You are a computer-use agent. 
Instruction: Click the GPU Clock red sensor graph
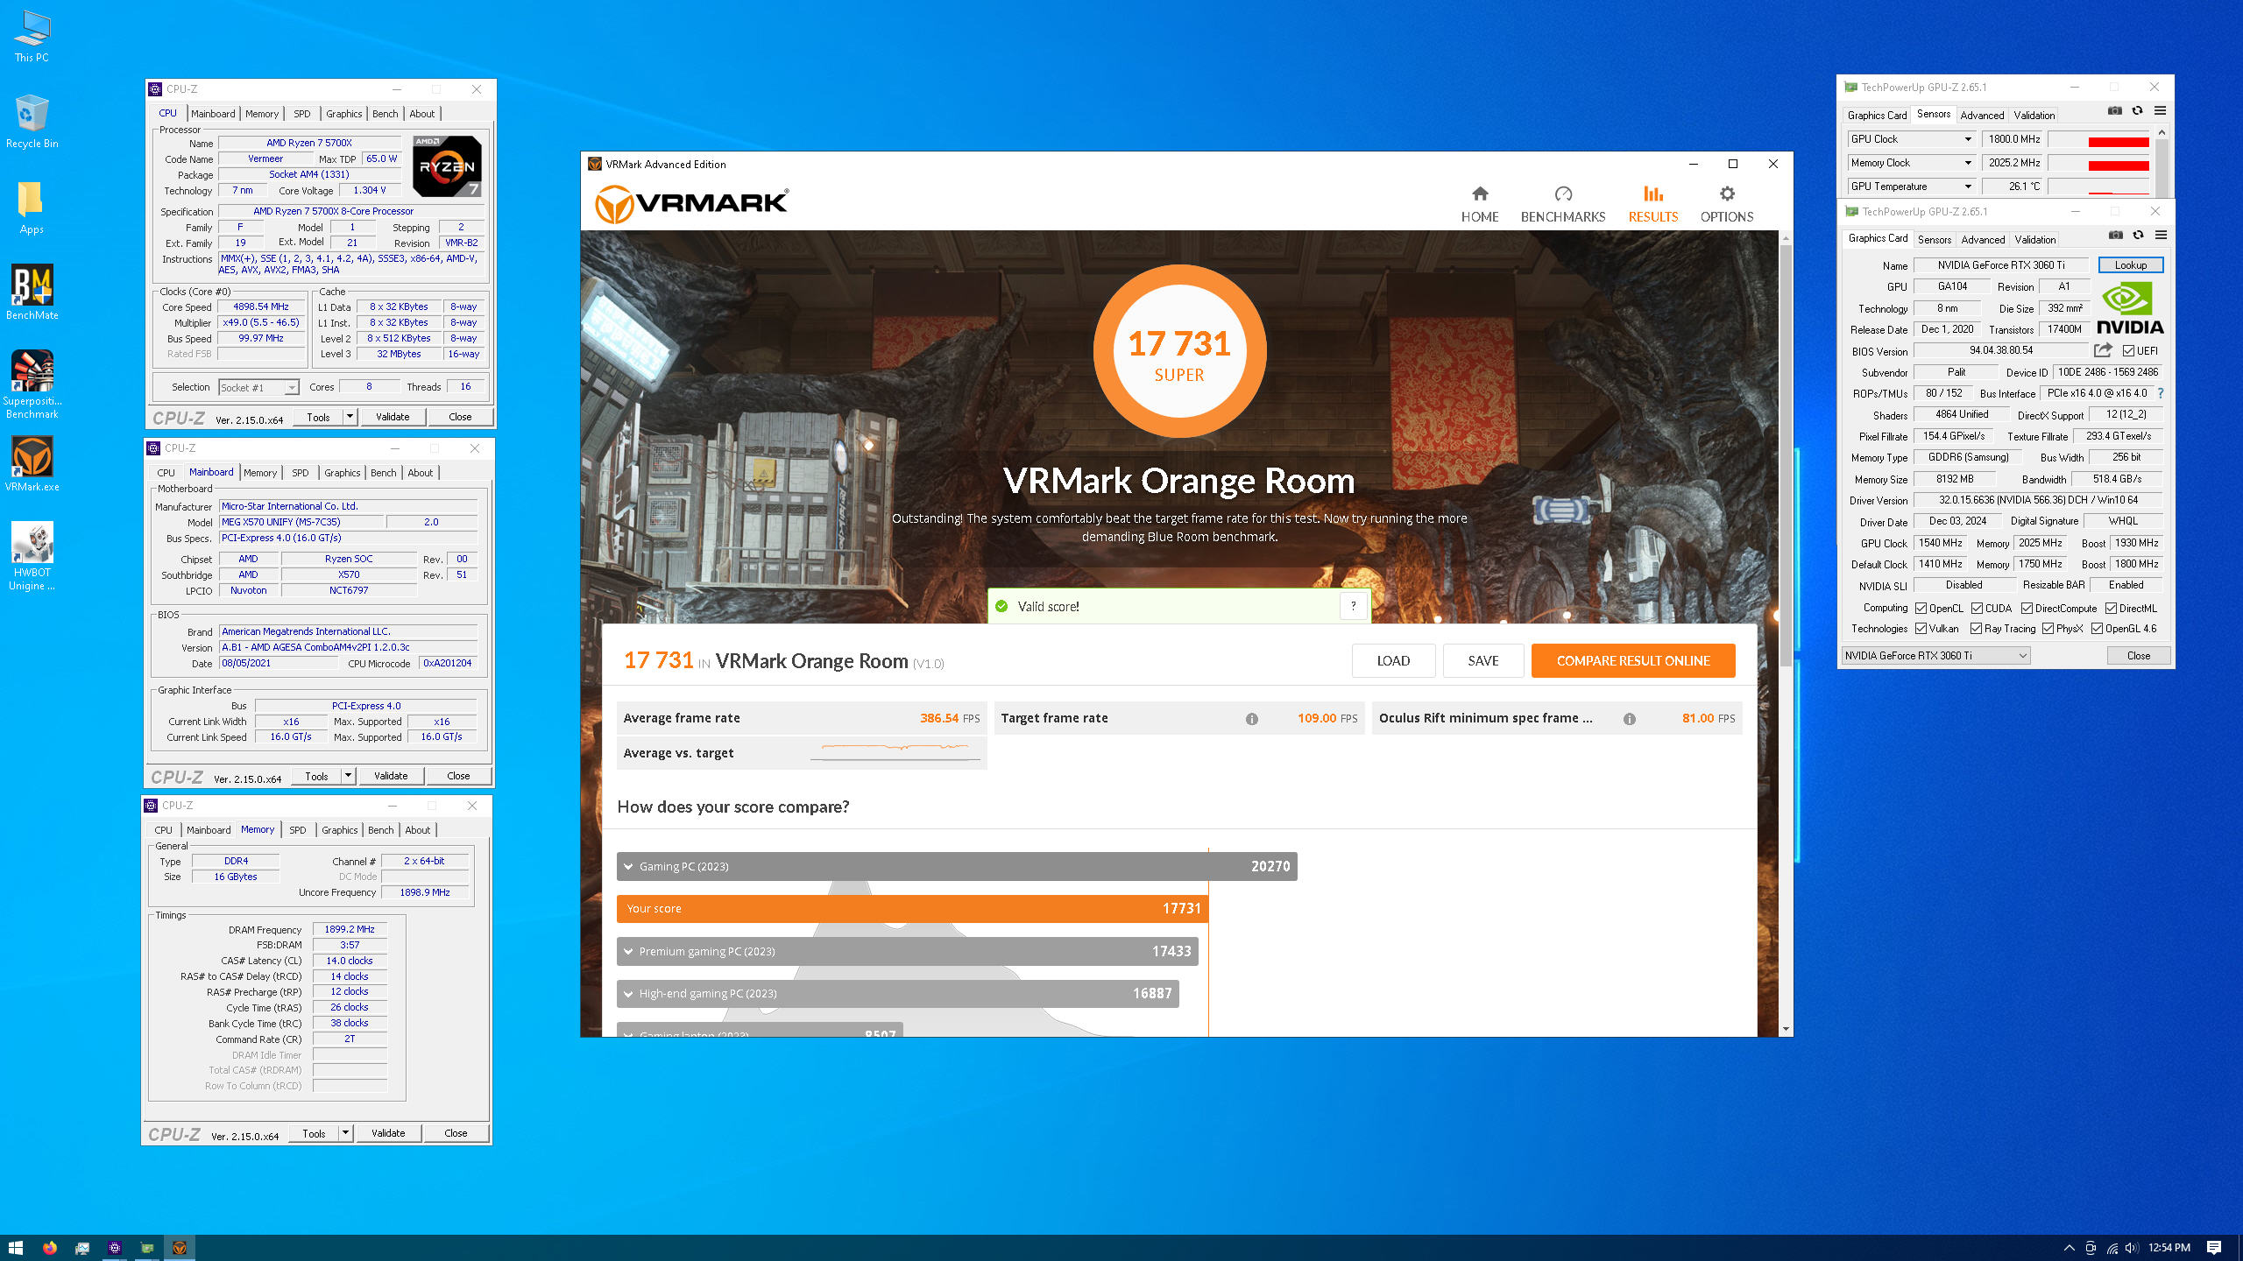(x=2099, y=140)
